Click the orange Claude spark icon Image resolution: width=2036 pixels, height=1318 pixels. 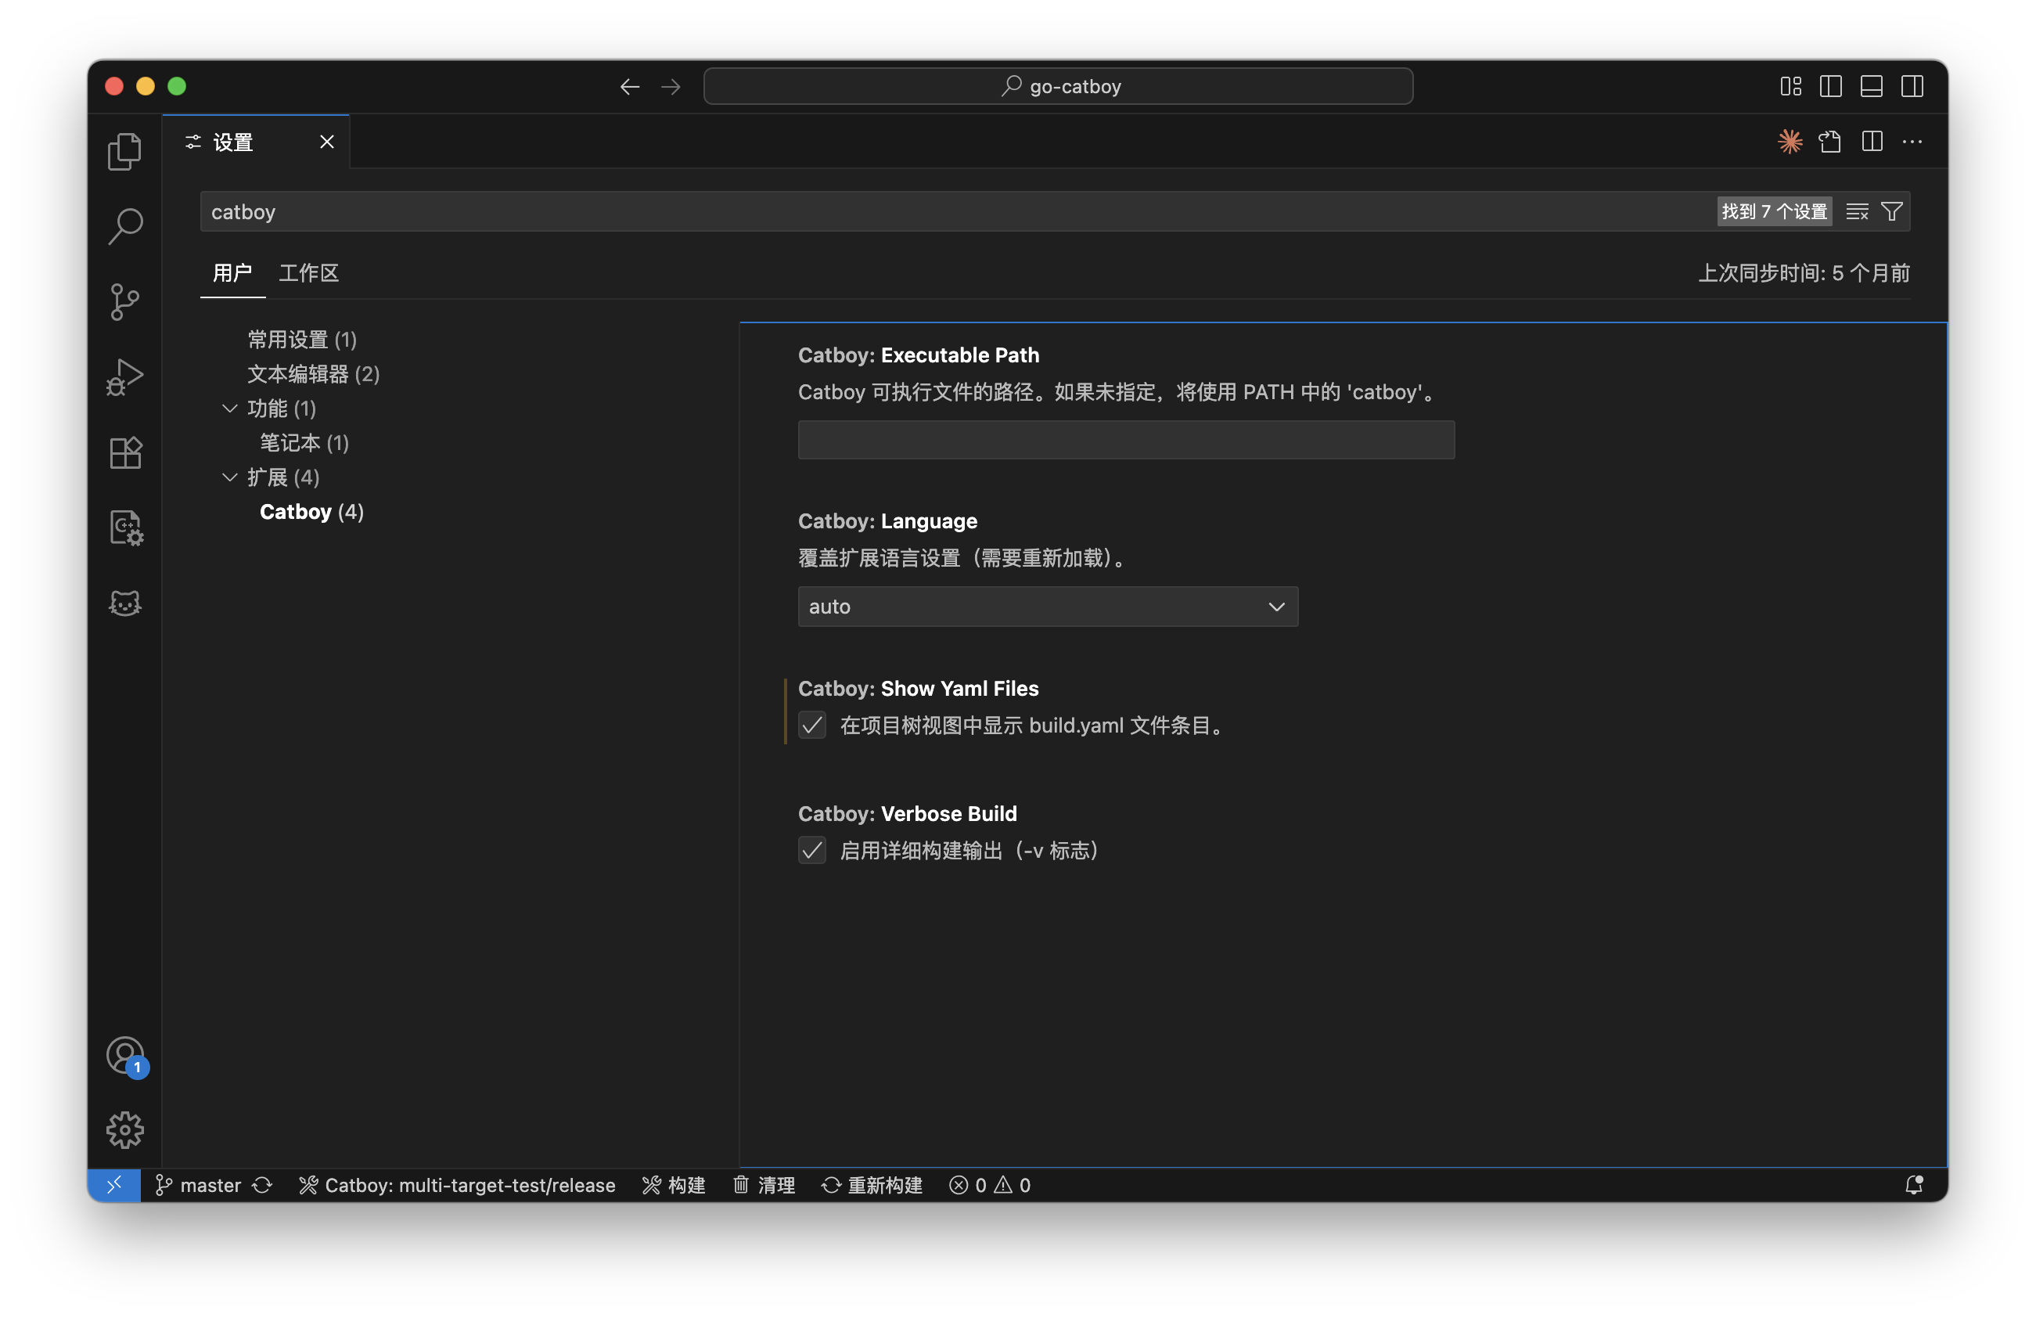[x=1790, y=142]
